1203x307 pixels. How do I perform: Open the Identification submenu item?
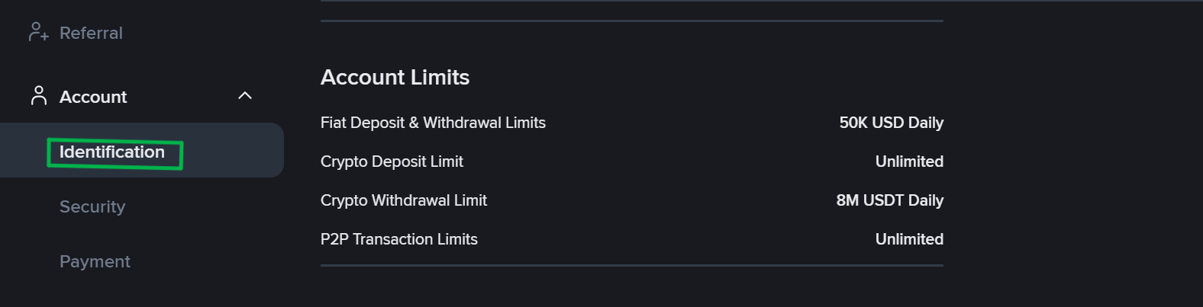tap(112, 152)
